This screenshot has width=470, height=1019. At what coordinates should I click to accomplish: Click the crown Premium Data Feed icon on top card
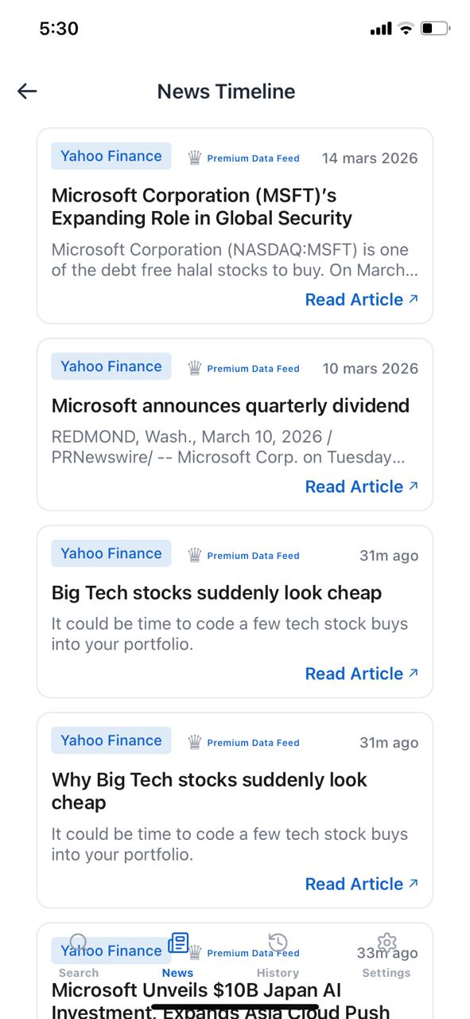pyautogui.click(x=193, y=158)
